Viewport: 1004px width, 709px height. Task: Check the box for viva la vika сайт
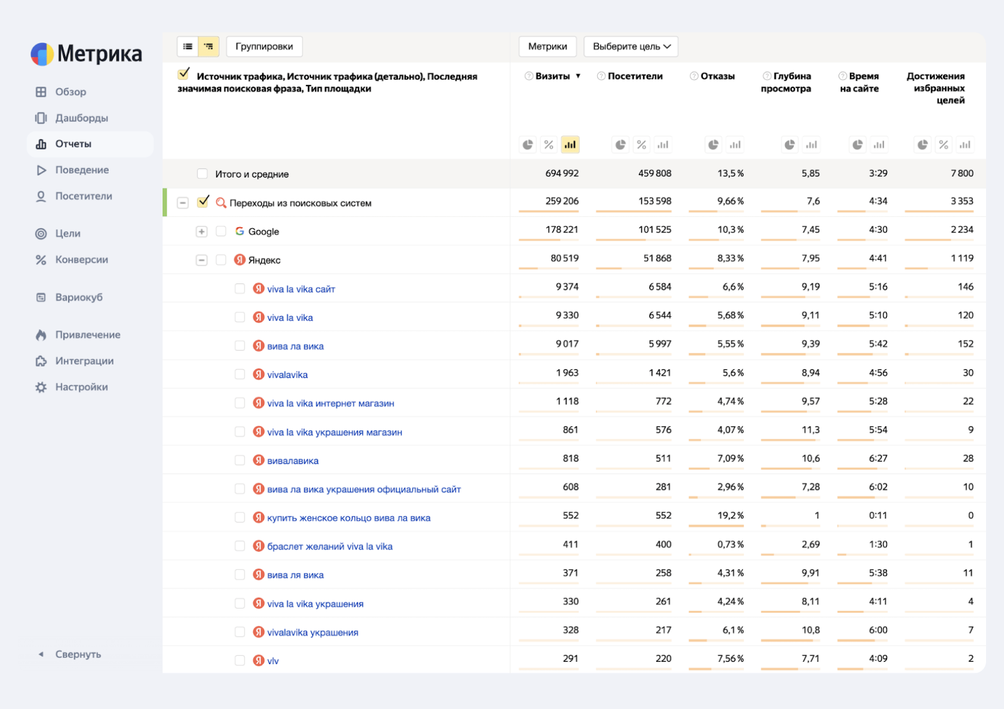(x=240, y=288)
